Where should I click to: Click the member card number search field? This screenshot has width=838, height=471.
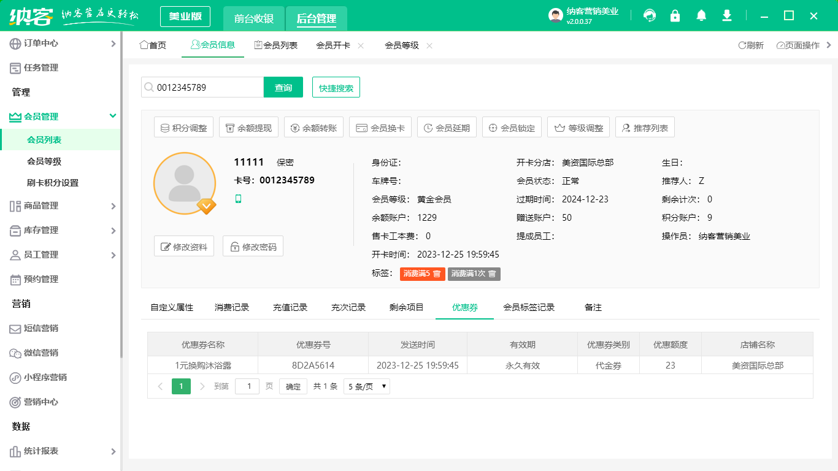(x=207, y=88)
